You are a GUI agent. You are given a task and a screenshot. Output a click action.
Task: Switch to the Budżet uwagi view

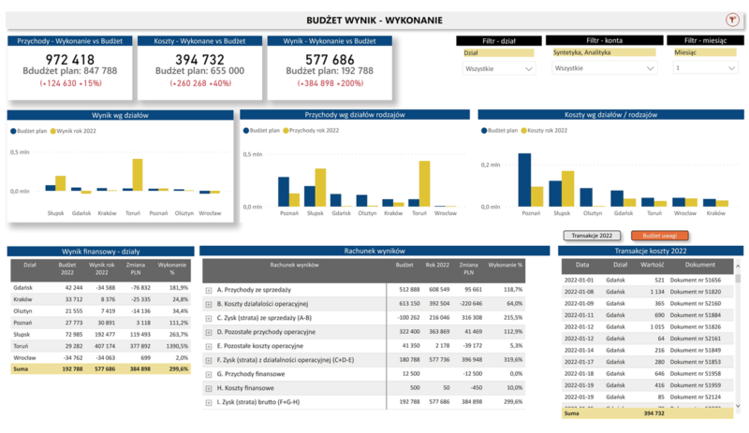(660, 236)
